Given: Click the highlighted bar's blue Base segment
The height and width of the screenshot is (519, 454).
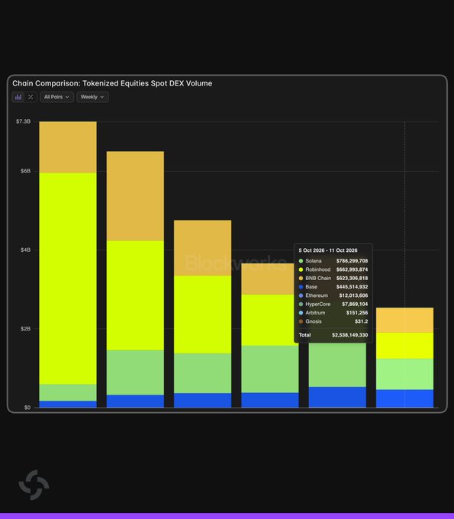Looking at the screenshot, I should (x=404, y=398).
